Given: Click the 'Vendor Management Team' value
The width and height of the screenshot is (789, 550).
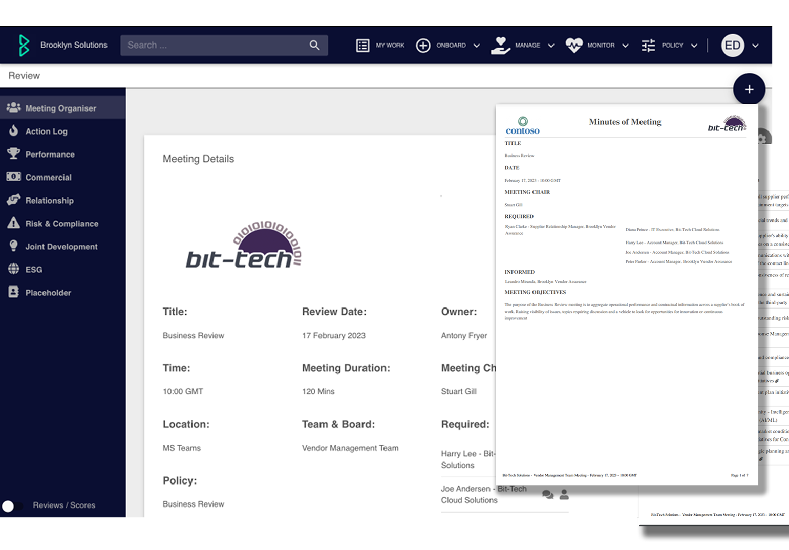Looking at the screenshot, I should (x=350, y=448).
